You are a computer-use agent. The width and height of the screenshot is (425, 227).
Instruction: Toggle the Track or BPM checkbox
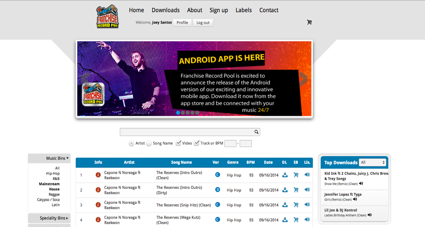(197, 143)
